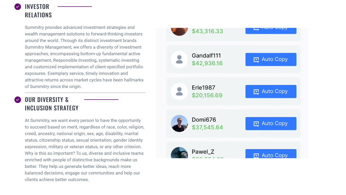Click the Diversity & Inclusion purple checkmark icon
This screenshot has width=346, height=195.
tap(18, 100)
